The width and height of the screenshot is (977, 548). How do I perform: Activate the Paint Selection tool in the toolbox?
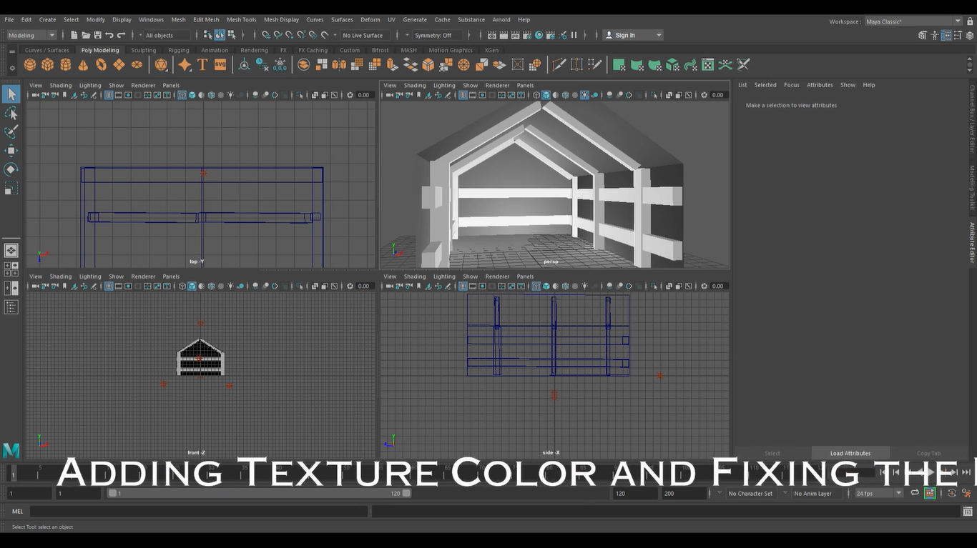pyautogui.click(x=11, y=131)
